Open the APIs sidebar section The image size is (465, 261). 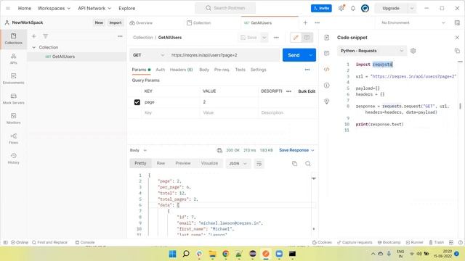point(13,59)
